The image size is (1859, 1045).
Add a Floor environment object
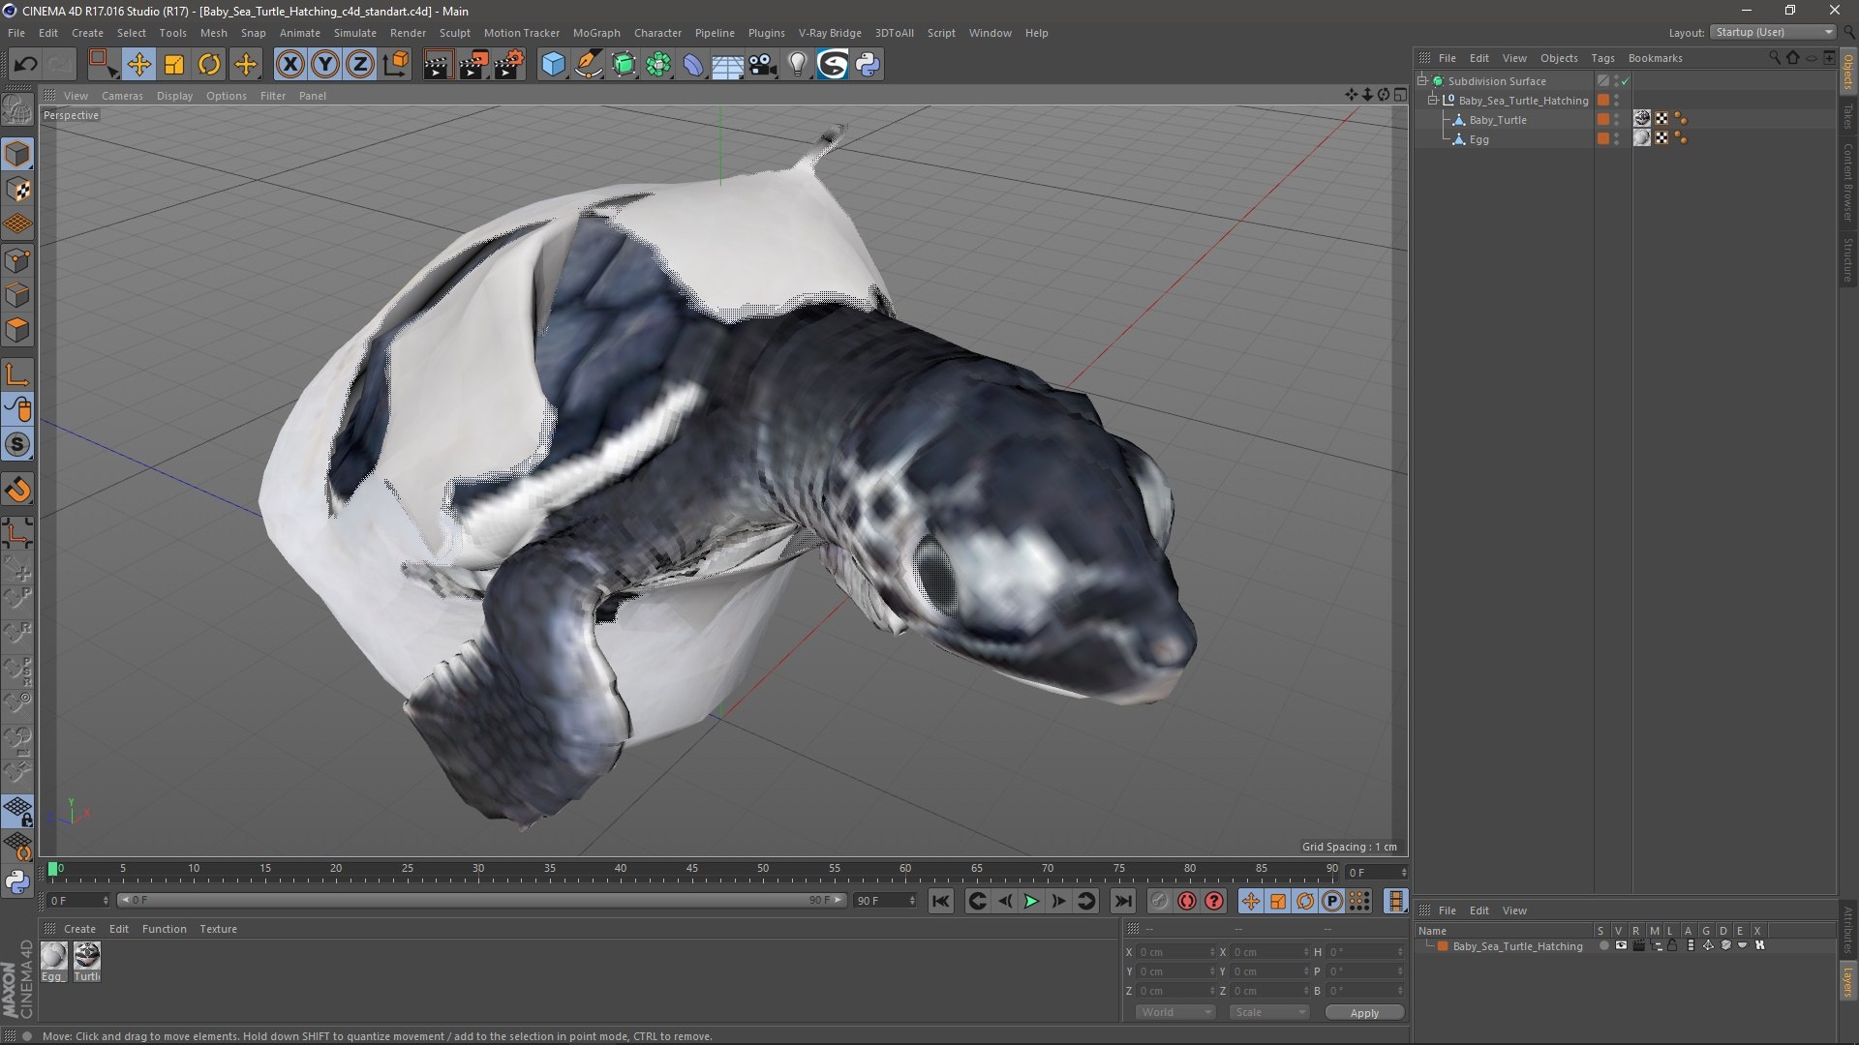[x=727, y=65]
